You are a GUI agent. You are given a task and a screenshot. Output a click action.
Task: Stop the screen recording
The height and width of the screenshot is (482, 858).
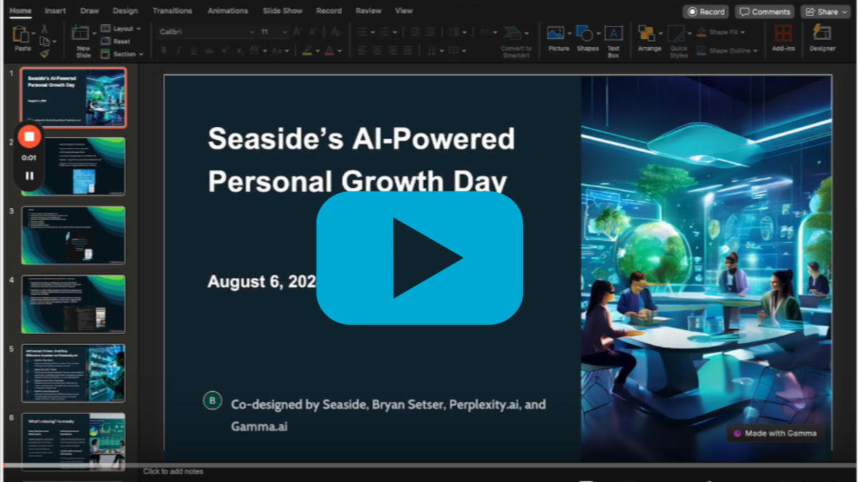(29, 136)
